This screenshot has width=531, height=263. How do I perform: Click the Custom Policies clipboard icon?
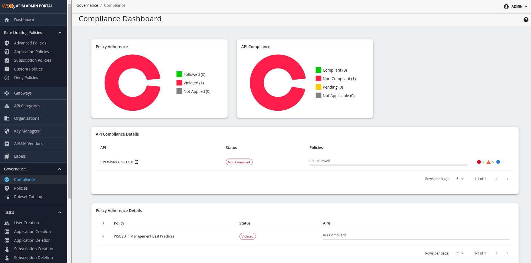[7, 69]
